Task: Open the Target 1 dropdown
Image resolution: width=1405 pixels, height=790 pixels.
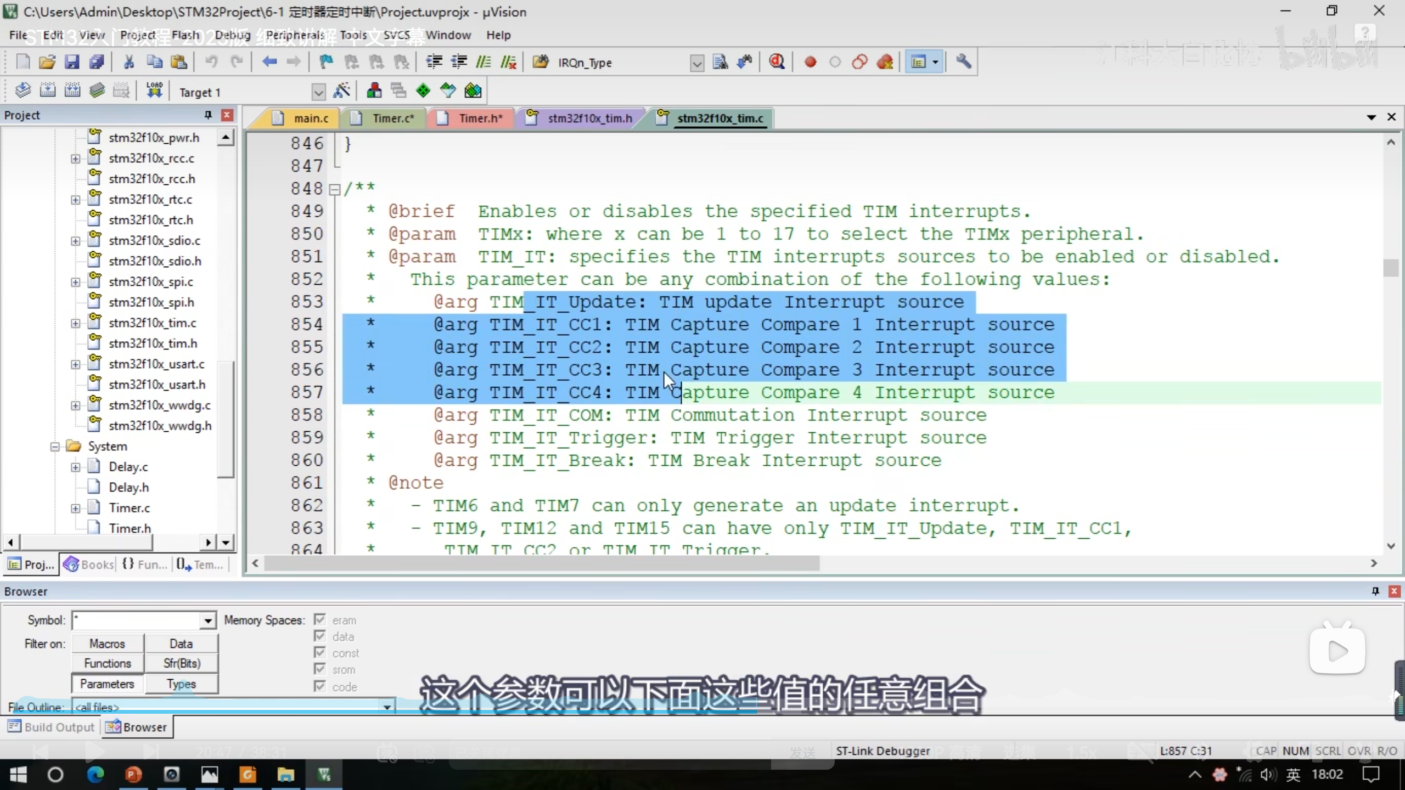Action: coord(318,92)
